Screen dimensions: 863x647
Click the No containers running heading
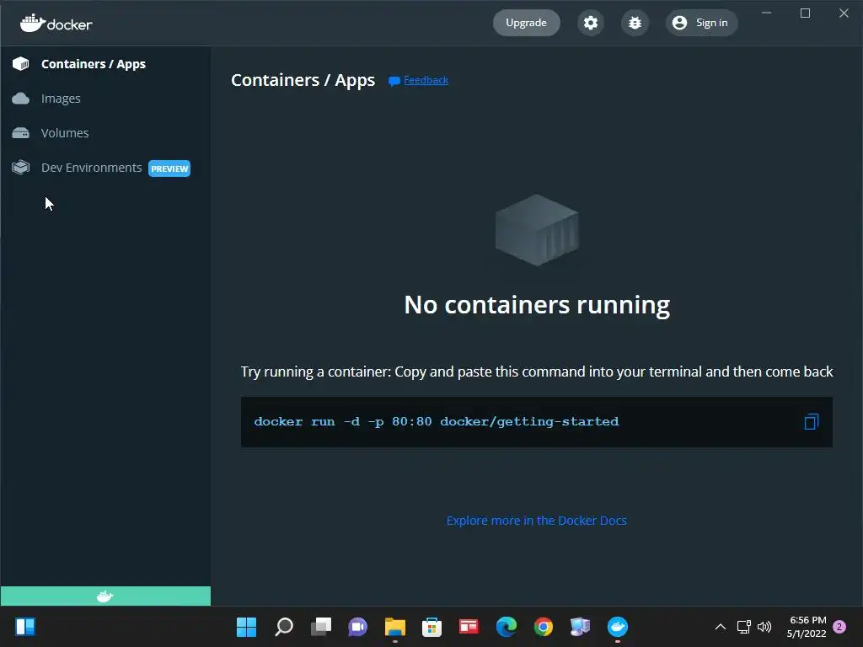[537, 305]
